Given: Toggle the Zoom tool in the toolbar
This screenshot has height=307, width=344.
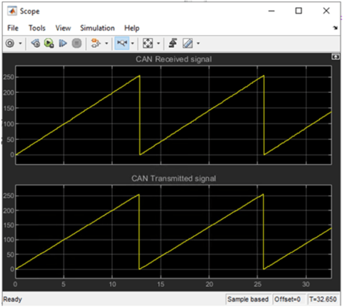Looking at the screenshot, I should click(122, 43).
